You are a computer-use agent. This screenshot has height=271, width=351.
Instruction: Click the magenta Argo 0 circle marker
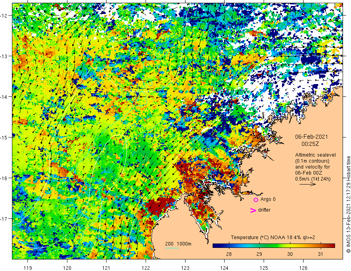click(x=256, y=200)
